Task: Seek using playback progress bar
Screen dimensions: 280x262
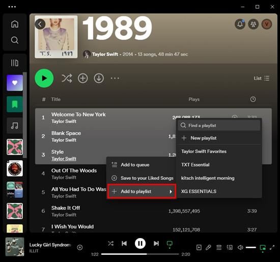Action: coord(140,254)
